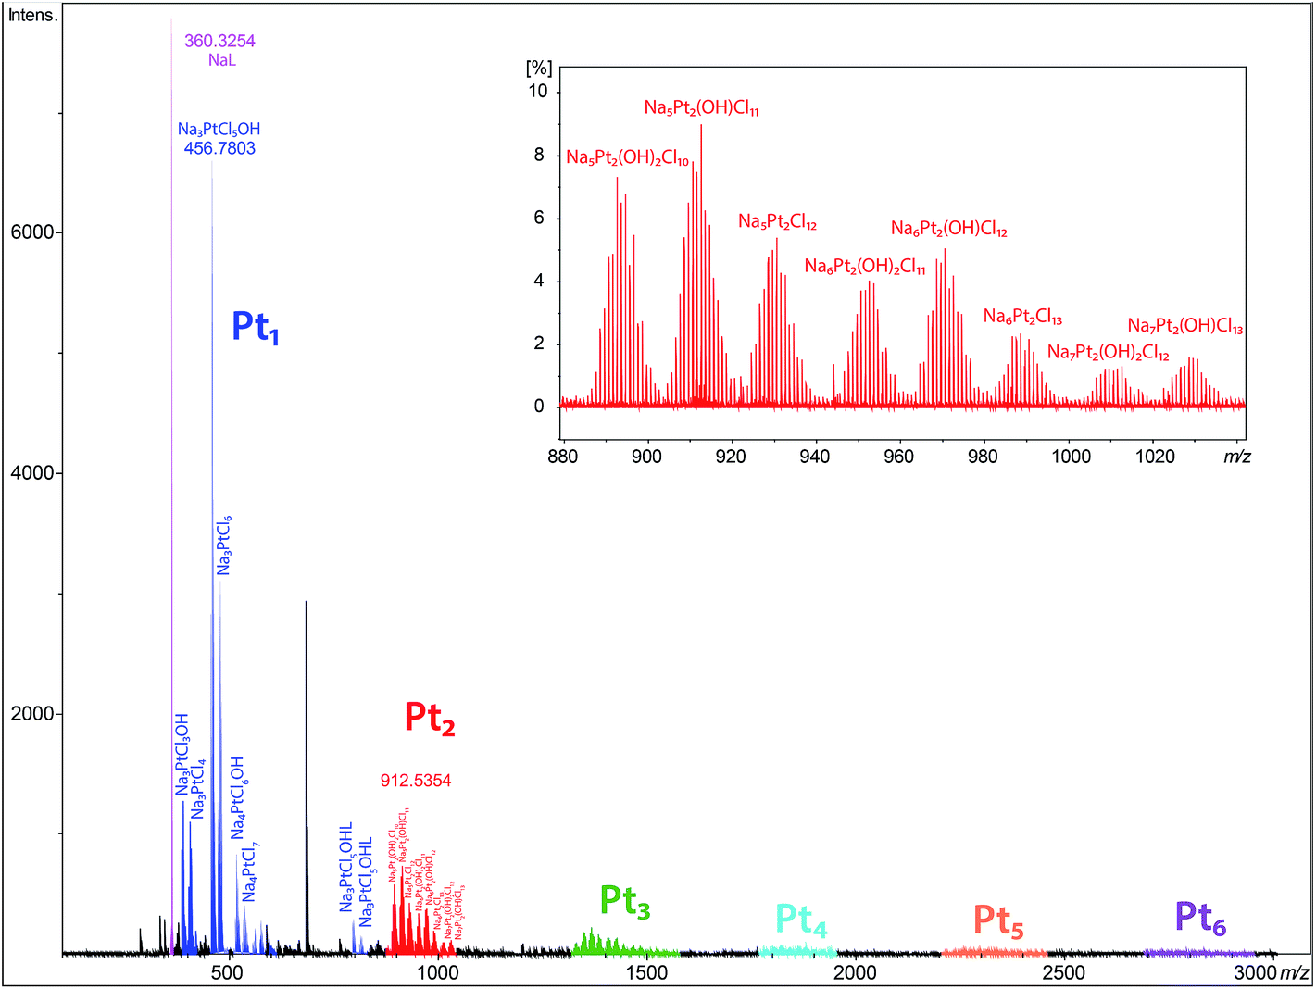1316x989 pixels.
Task: Select the 3000 tick on main x-axis
Action: [x=1257, y=972]
